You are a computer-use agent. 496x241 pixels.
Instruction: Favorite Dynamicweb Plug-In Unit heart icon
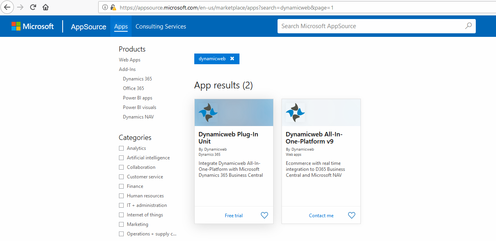point(264,215)
